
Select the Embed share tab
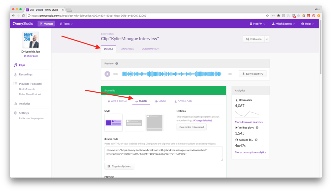(141, 101)
